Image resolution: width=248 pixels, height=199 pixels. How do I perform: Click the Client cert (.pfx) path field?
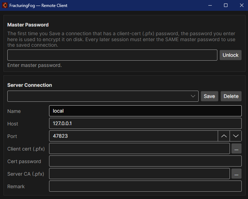click(139, 148)
